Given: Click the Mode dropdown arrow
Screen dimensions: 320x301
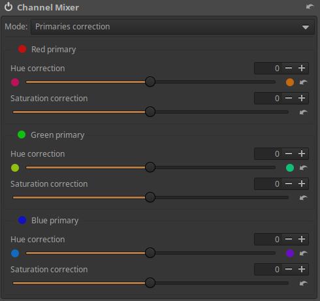Looking at the screenshot, I should click(x=306, y=27).
